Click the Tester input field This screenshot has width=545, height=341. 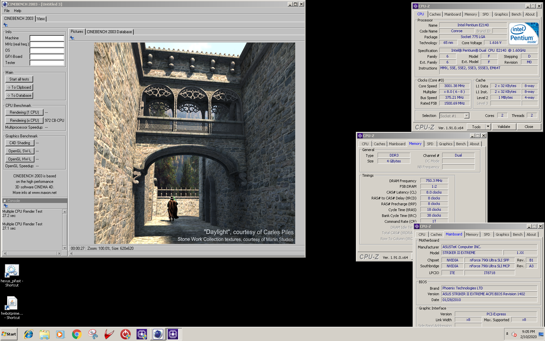(47, 63)
